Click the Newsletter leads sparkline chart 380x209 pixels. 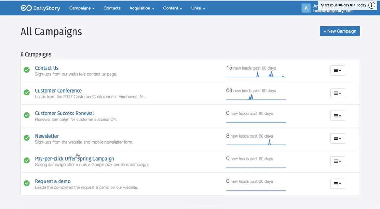tap(256, 143)
